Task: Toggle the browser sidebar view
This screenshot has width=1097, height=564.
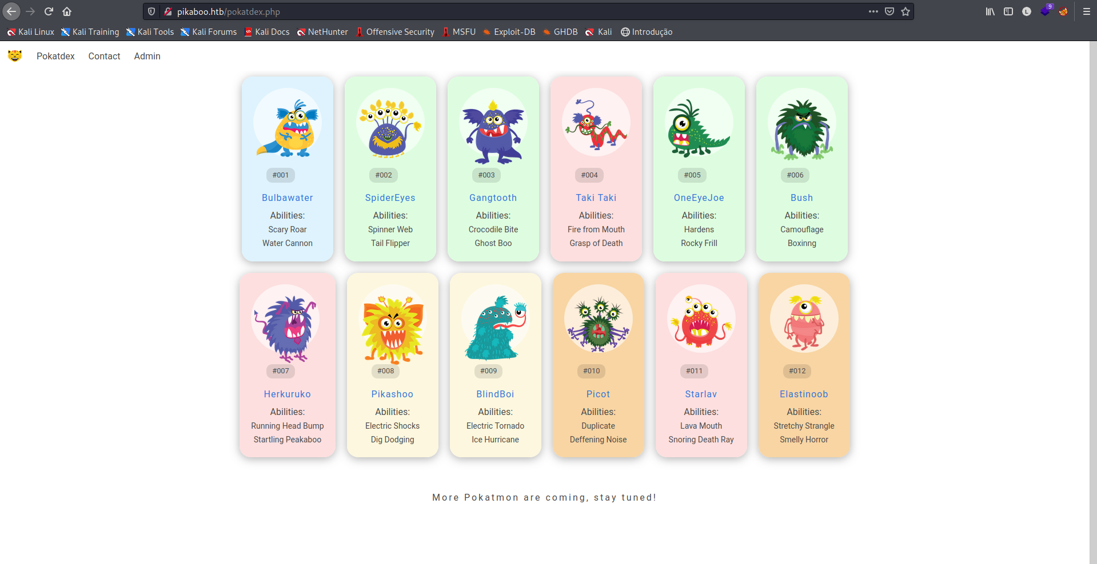Action: point(1008,11)
